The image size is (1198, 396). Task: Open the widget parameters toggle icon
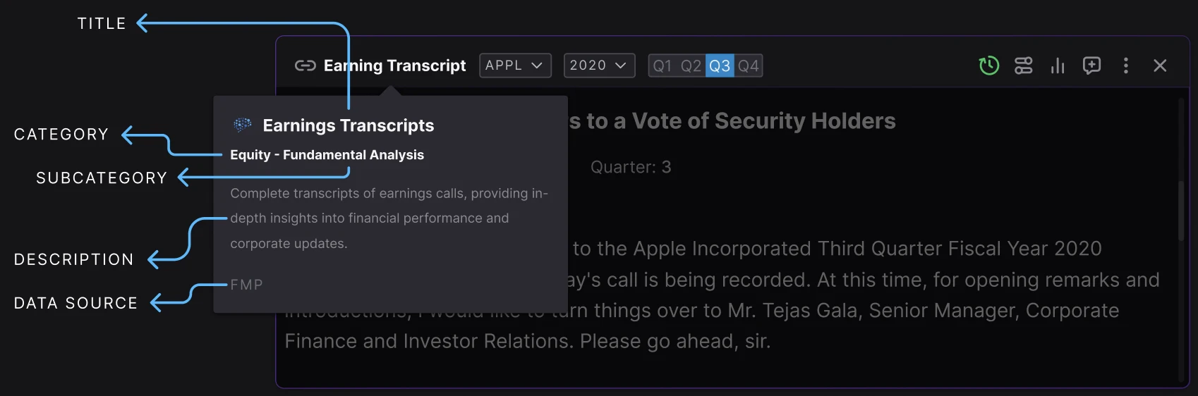coord(1023,66)
